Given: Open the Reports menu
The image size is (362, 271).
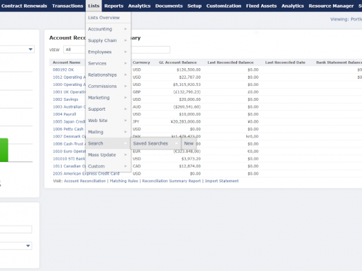Looking at the screenshot, I should pyautogui.click(x=114, y=6).
